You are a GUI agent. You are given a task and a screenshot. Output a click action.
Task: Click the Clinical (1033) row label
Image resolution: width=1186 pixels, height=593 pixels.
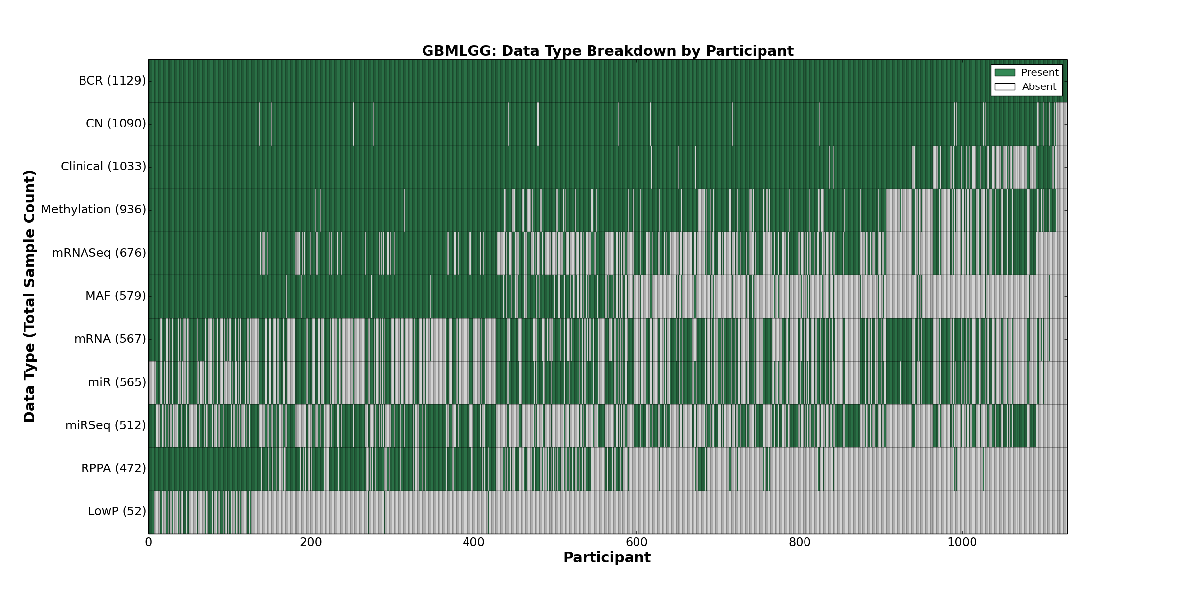click(103, 167)
